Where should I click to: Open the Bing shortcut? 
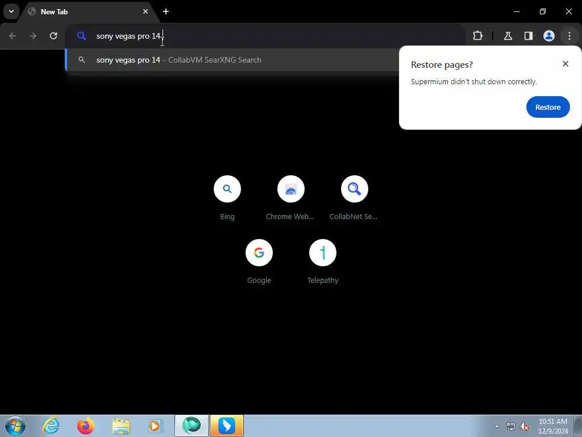pyautogui.click(x=227, y=189)
